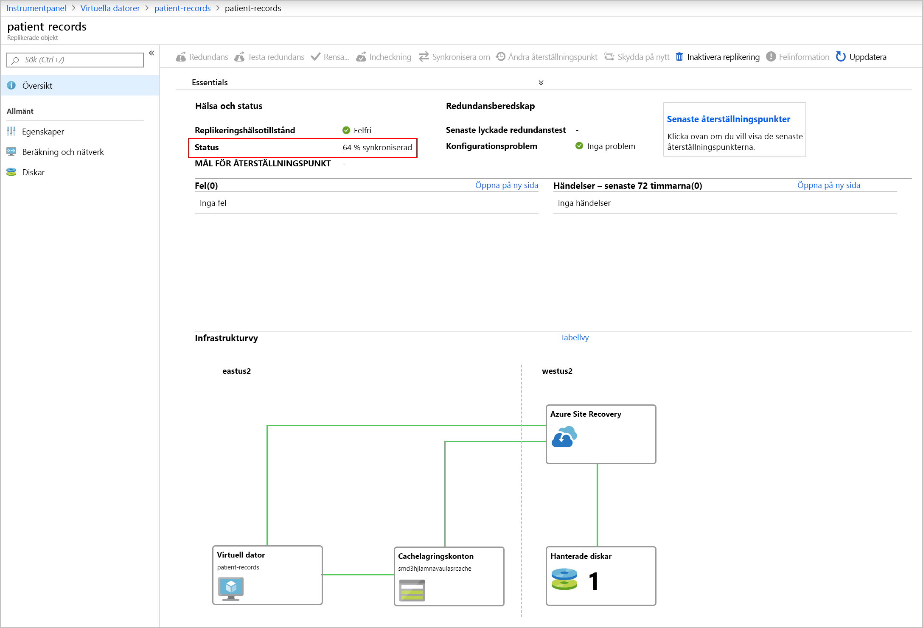This screenshot has width=923, height=628.
Task: Expand the Essentials section chevron
Action: (x=541, y=83)
